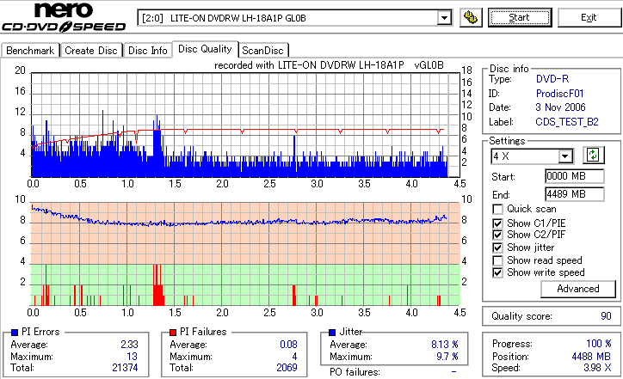Click the yellow options icon beside Start

click(471, 18)
